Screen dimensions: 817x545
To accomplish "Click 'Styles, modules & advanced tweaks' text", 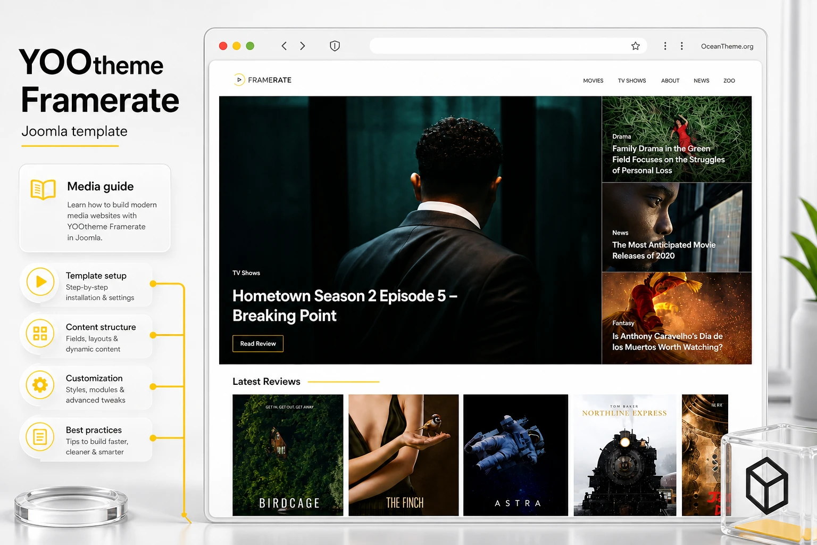I will (x=96, y=395).
